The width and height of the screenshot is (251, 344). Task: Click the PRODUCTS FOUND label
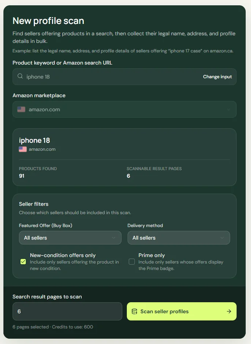(38, 169)
